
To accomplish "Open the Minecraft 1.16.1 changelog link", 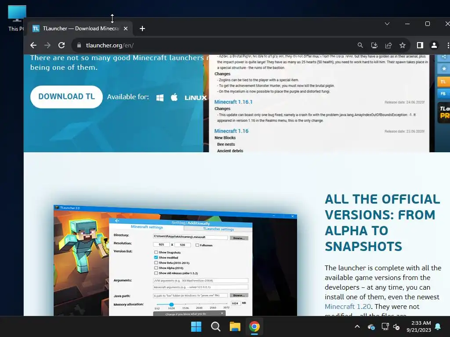I will [233, 102].
